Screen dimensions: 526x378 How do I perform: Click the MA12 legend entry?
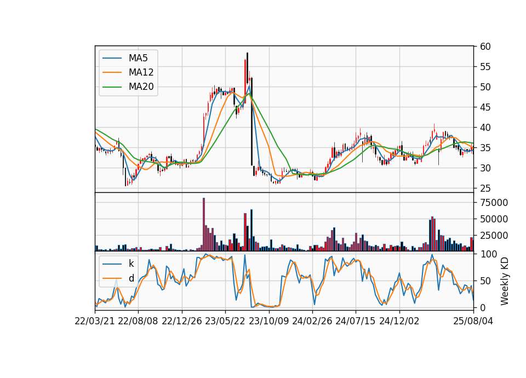click(128, 72)
